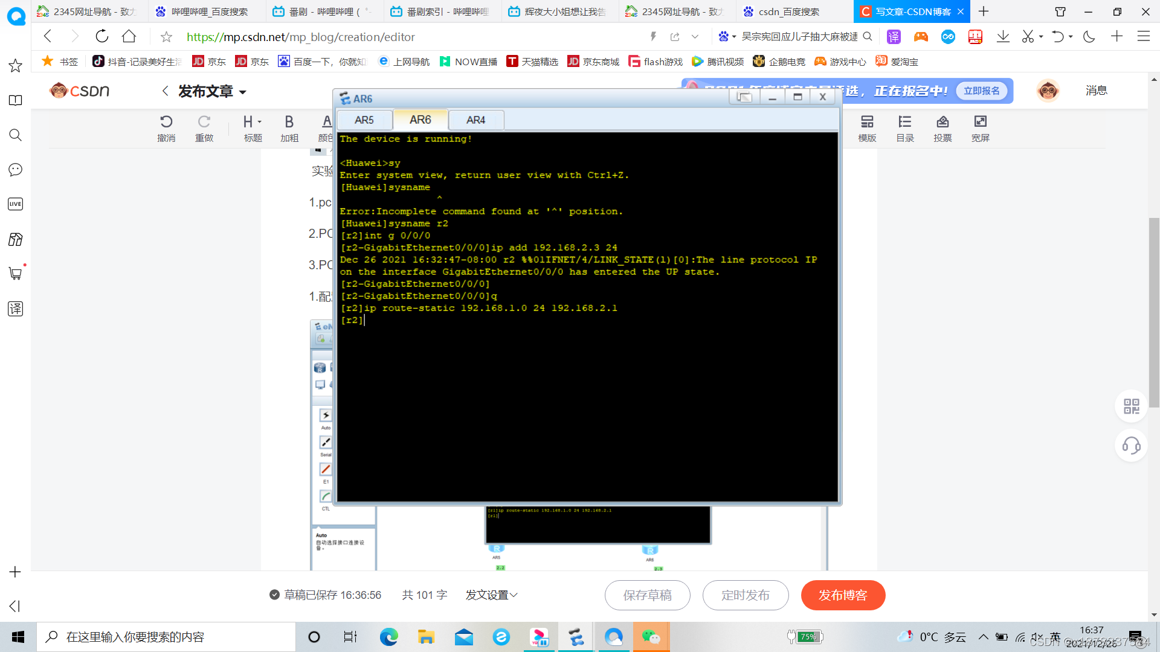Open the Windows Start menu
This screenshot has width=1160, height=652.
point(18,637)
